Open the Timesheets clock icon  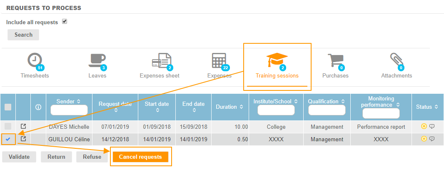coord(35,61)
